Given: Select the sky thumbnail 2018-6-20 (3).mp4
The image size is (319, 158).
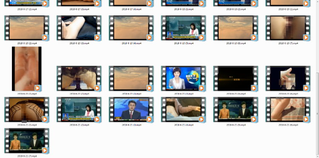Looking at the screenshot, I should coord(131,79).
